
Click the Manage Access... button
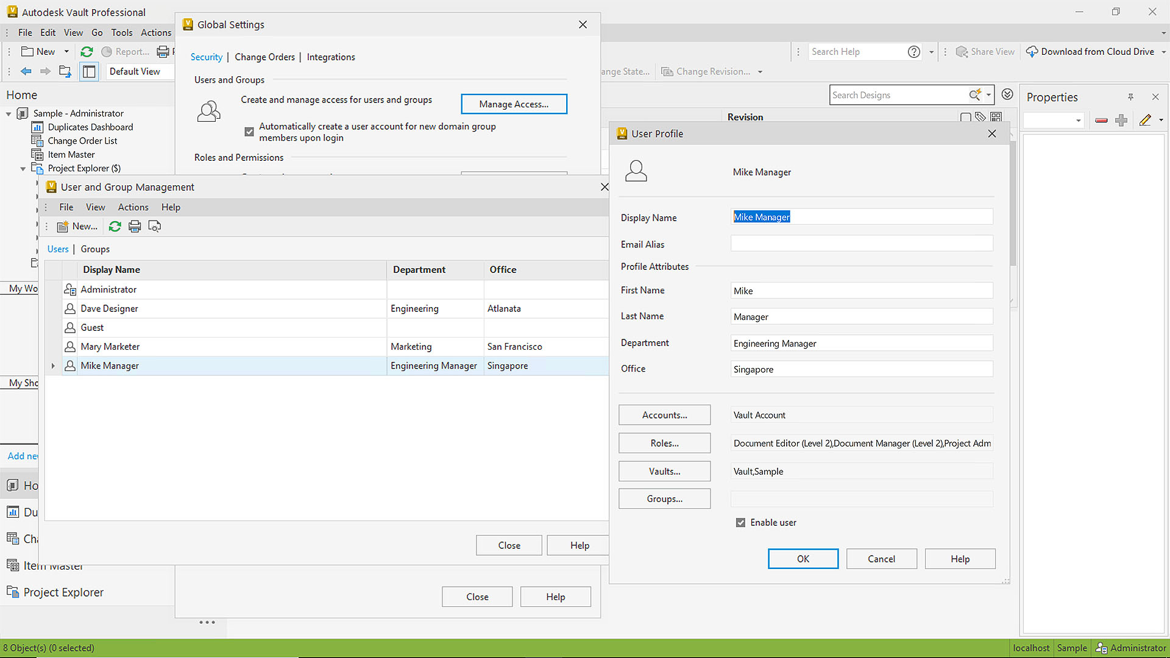(514, 104)
